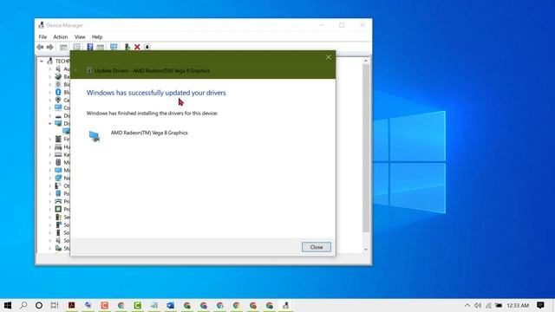
Task: Open volume control in system tray
Action: [478, 305]
